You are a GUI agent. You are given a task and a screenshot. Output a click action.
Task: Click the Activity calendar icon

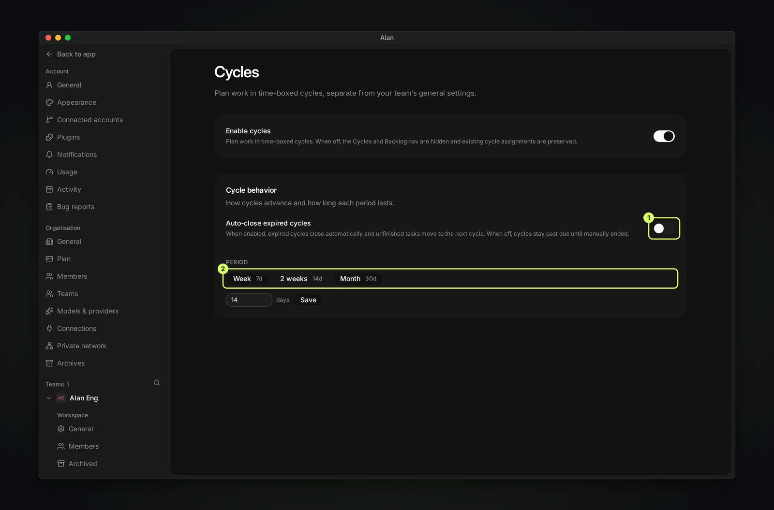tap(49, 189)
